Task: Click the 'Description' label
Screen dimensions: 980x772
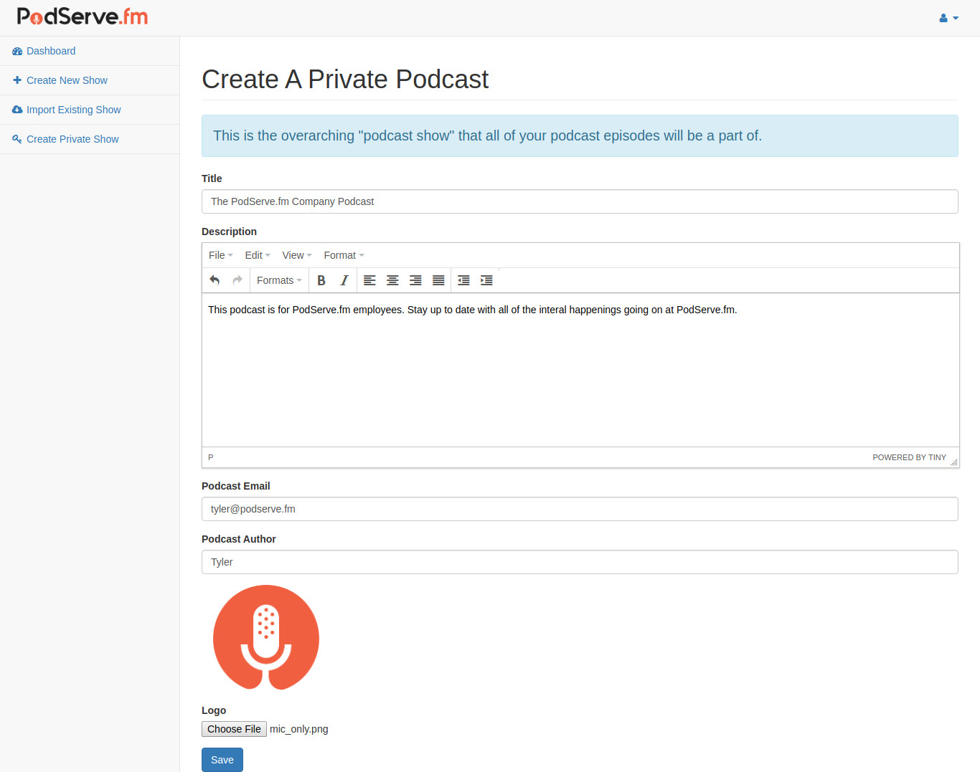Action: (x=229, y=232)
